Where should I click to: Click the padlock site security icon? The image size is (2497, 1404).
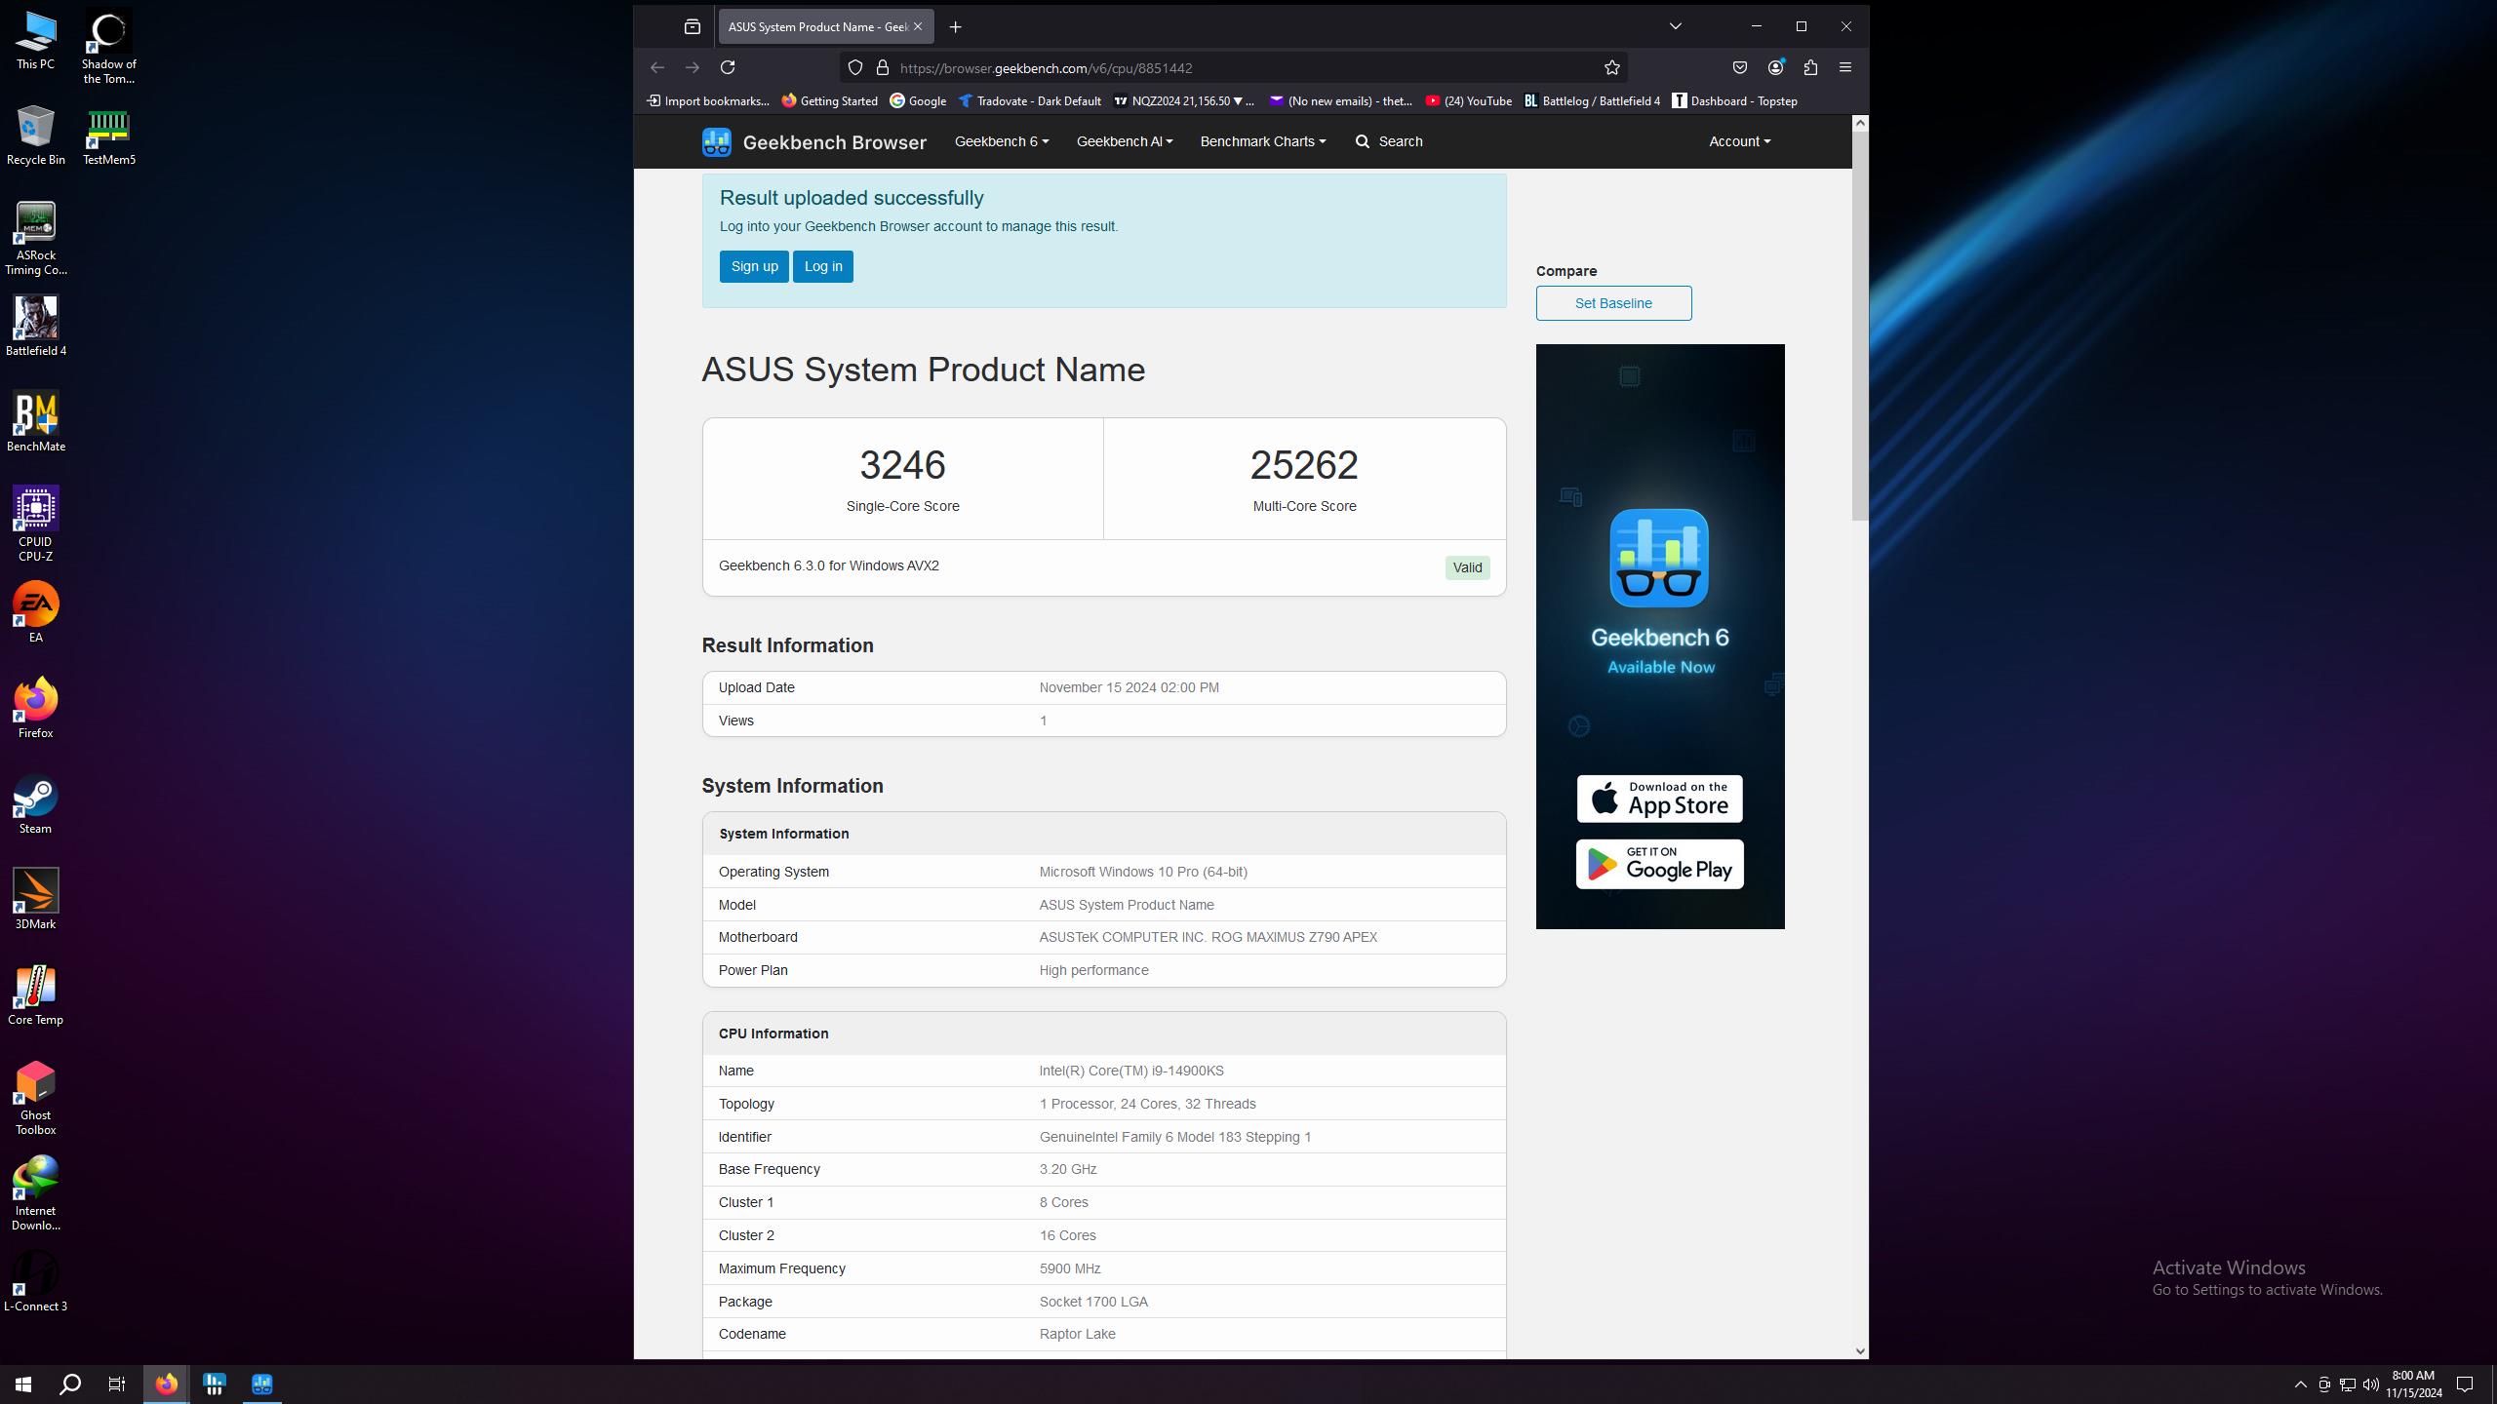pos(883,67)
